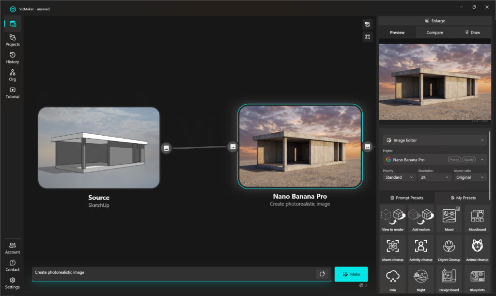Open the Nano Banana Pro engine dropdown
The height and width of the screenshot is (296, 496).
[434, 160]
